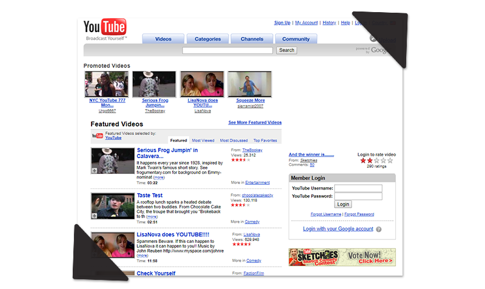Screen dimensions: 485x289
Task: Open LisaNova link in featured From field
Action: (252, 234)
